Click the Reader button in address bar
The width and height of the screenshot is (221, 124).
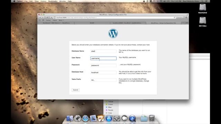(180, 18)
